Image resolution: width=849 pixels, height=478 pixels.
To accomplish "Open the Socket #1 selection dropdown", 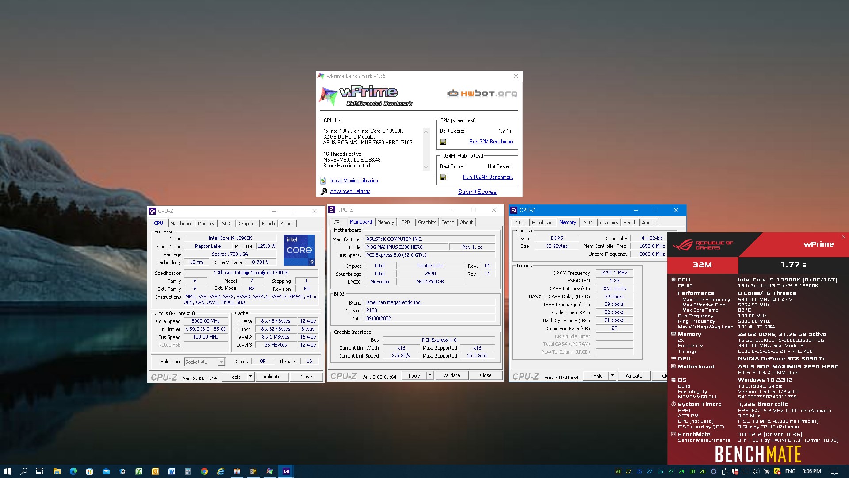I will point(205,362).
